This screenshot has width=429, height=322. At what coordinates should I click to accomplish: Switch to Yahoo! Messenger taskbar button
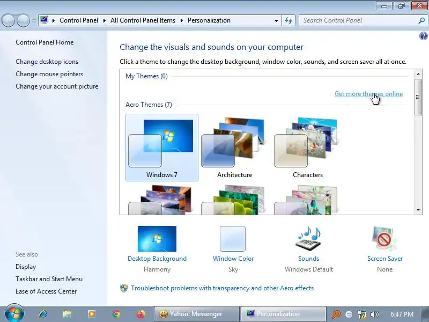click(197, 314)
